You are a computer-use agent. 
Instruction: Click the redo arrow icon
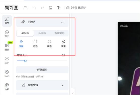pyautogui.click(x=42, y=8)
